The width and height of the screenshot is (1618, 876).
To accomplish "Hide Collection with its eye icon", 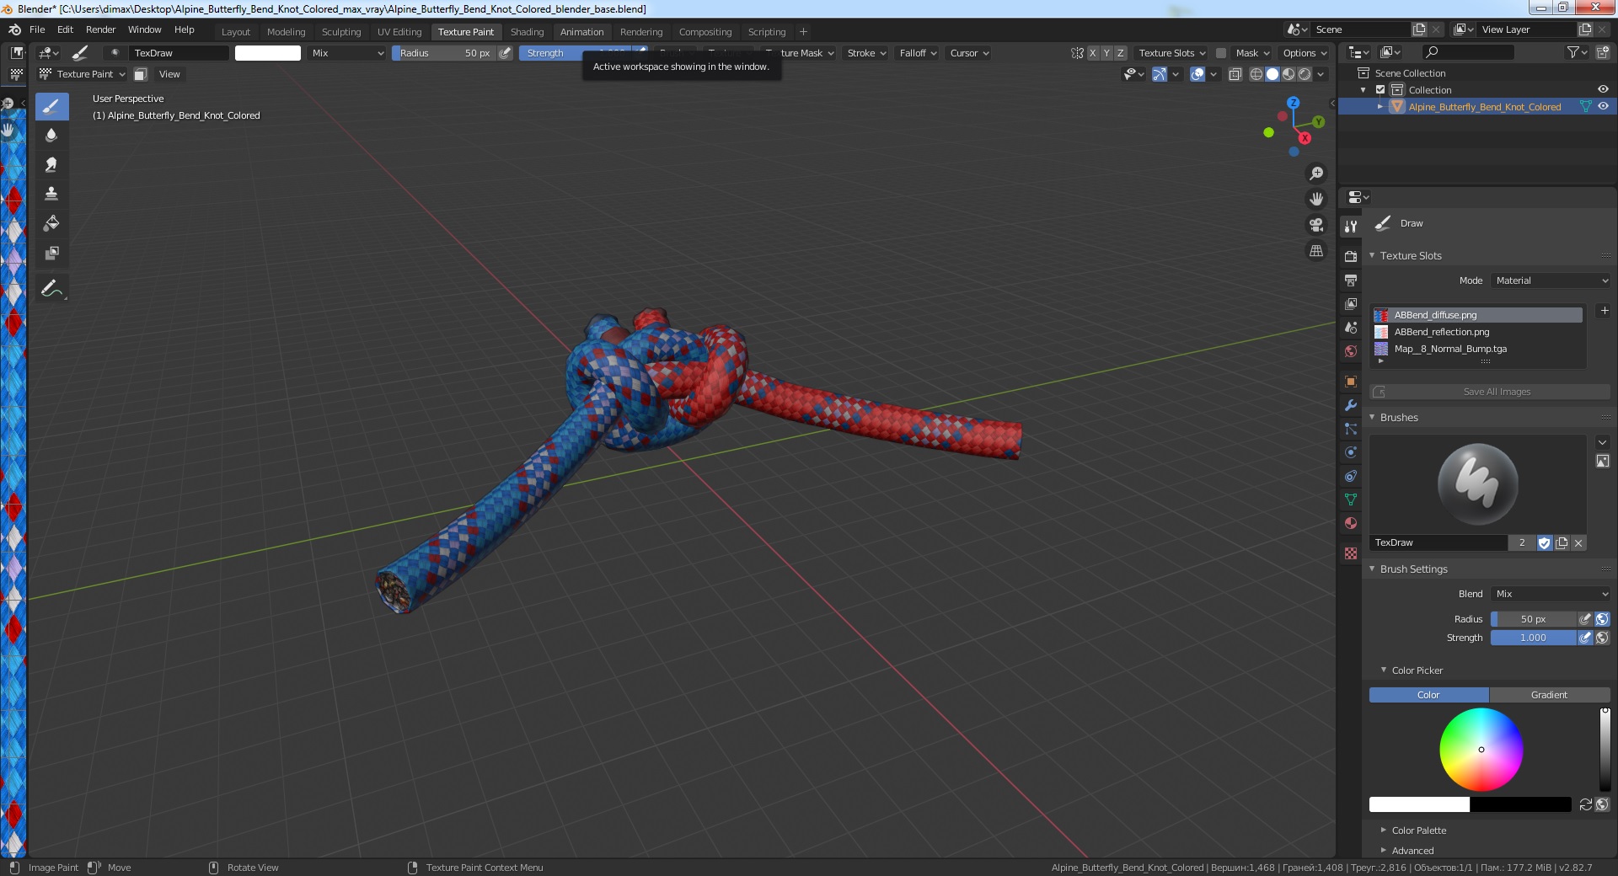I will click(1603, 89).
